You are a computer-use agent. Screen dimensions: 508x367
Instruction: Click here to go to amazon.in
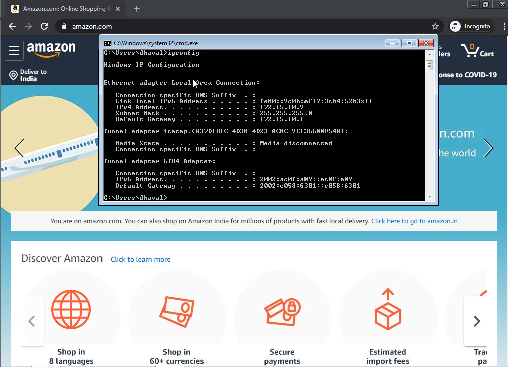[x=415, y=221]
